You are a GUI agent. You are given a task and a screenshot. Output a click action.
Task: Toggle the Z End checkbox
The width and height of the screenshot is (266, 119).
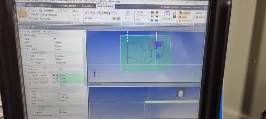pyautogui.click(x=59, y=97)
